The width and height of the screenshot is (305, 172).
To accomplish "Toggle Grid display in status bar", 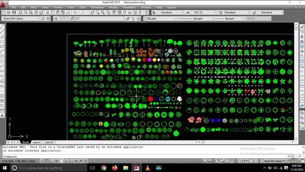I will tap(47, 161).
